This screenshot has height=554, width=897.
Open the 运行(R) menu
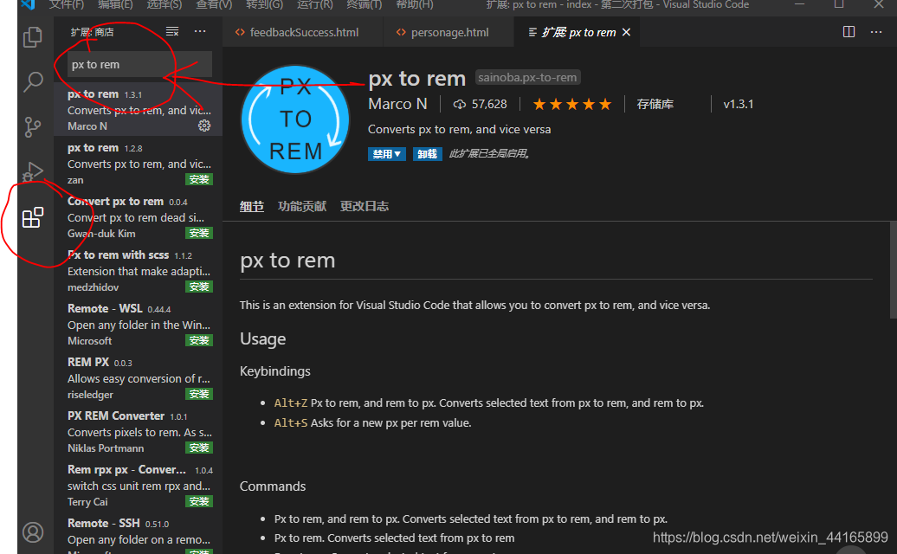[x=314, y=4]
